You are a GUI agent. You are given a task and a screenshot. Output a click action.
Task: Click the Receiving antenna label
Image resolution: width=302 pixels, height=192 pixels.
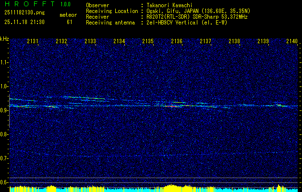click(x=110, y=23)
